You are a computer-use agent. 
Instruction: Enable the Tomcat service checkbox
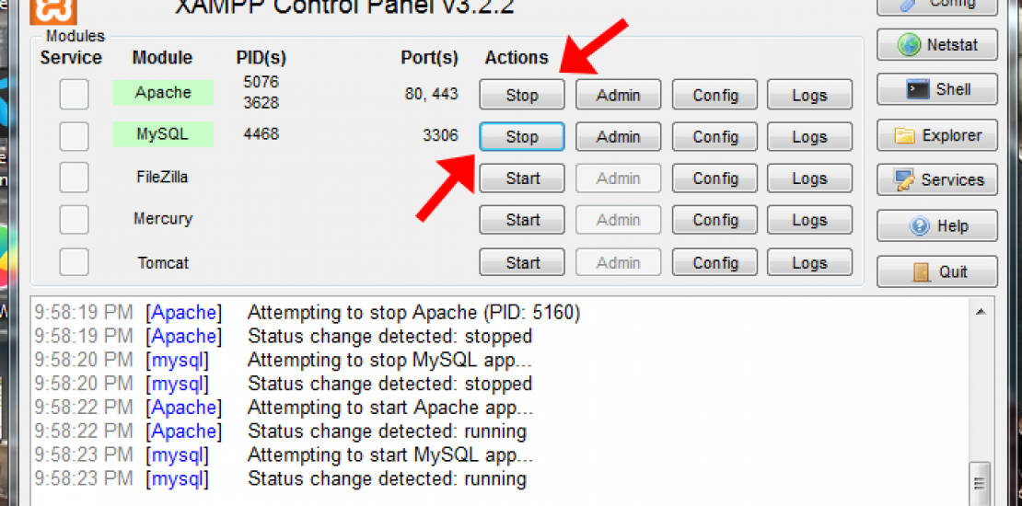pyautogui.click(x=75, y=262)
